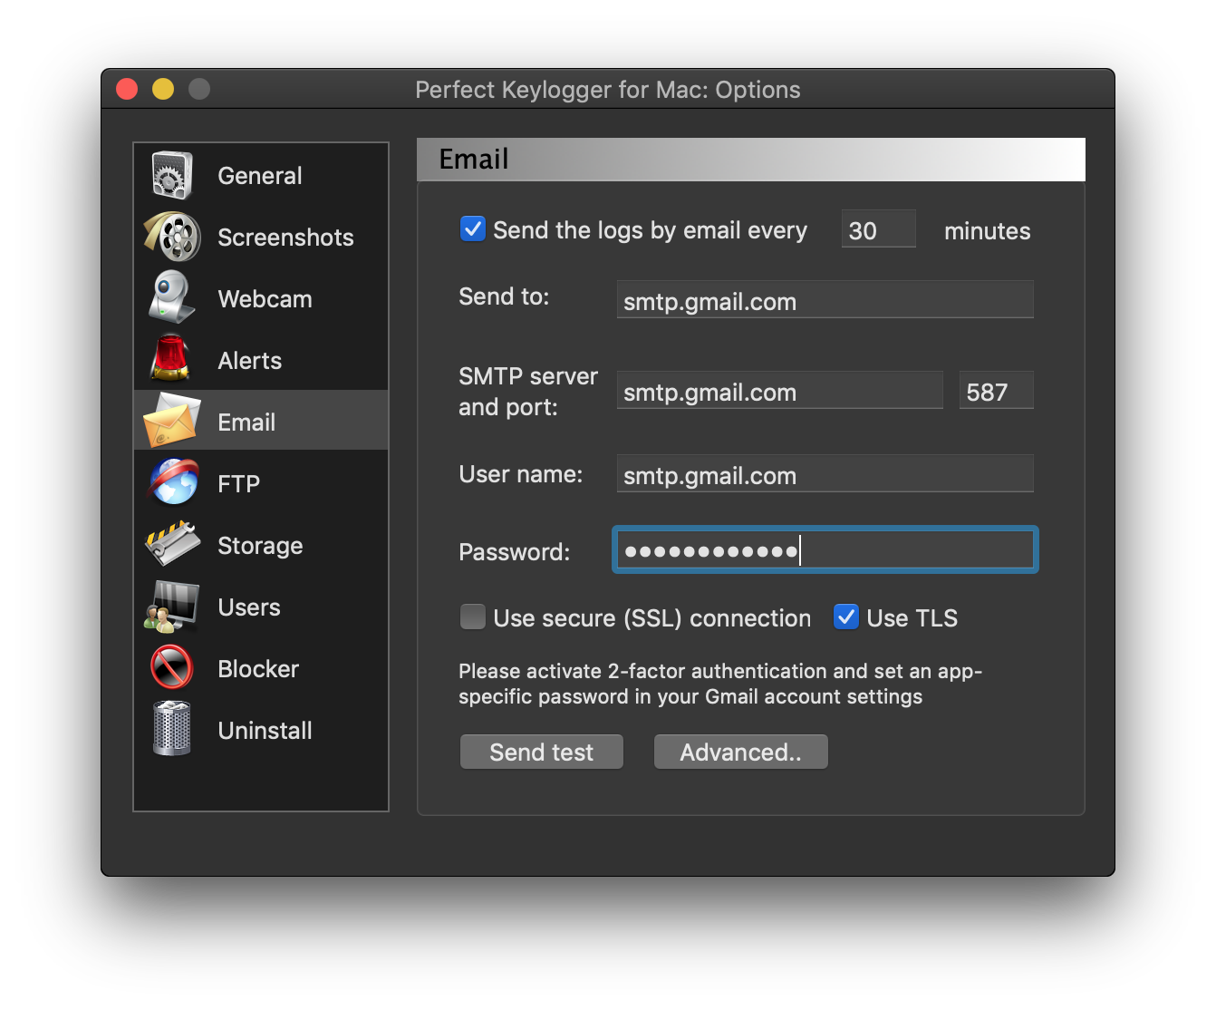Uncheck sending logs by email
The width and height of the screenshot is (1216, 1010).
472,229
